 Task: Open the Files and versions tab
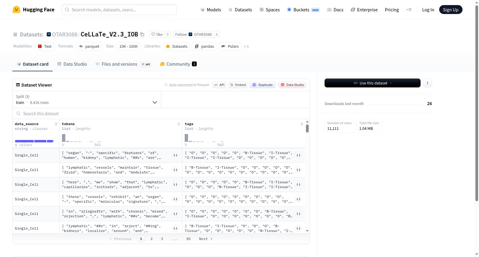tap(123, 64)
